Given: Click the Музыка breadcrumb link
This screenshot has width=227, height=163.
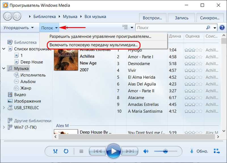Looking at the screenshot, I should 70,17.
